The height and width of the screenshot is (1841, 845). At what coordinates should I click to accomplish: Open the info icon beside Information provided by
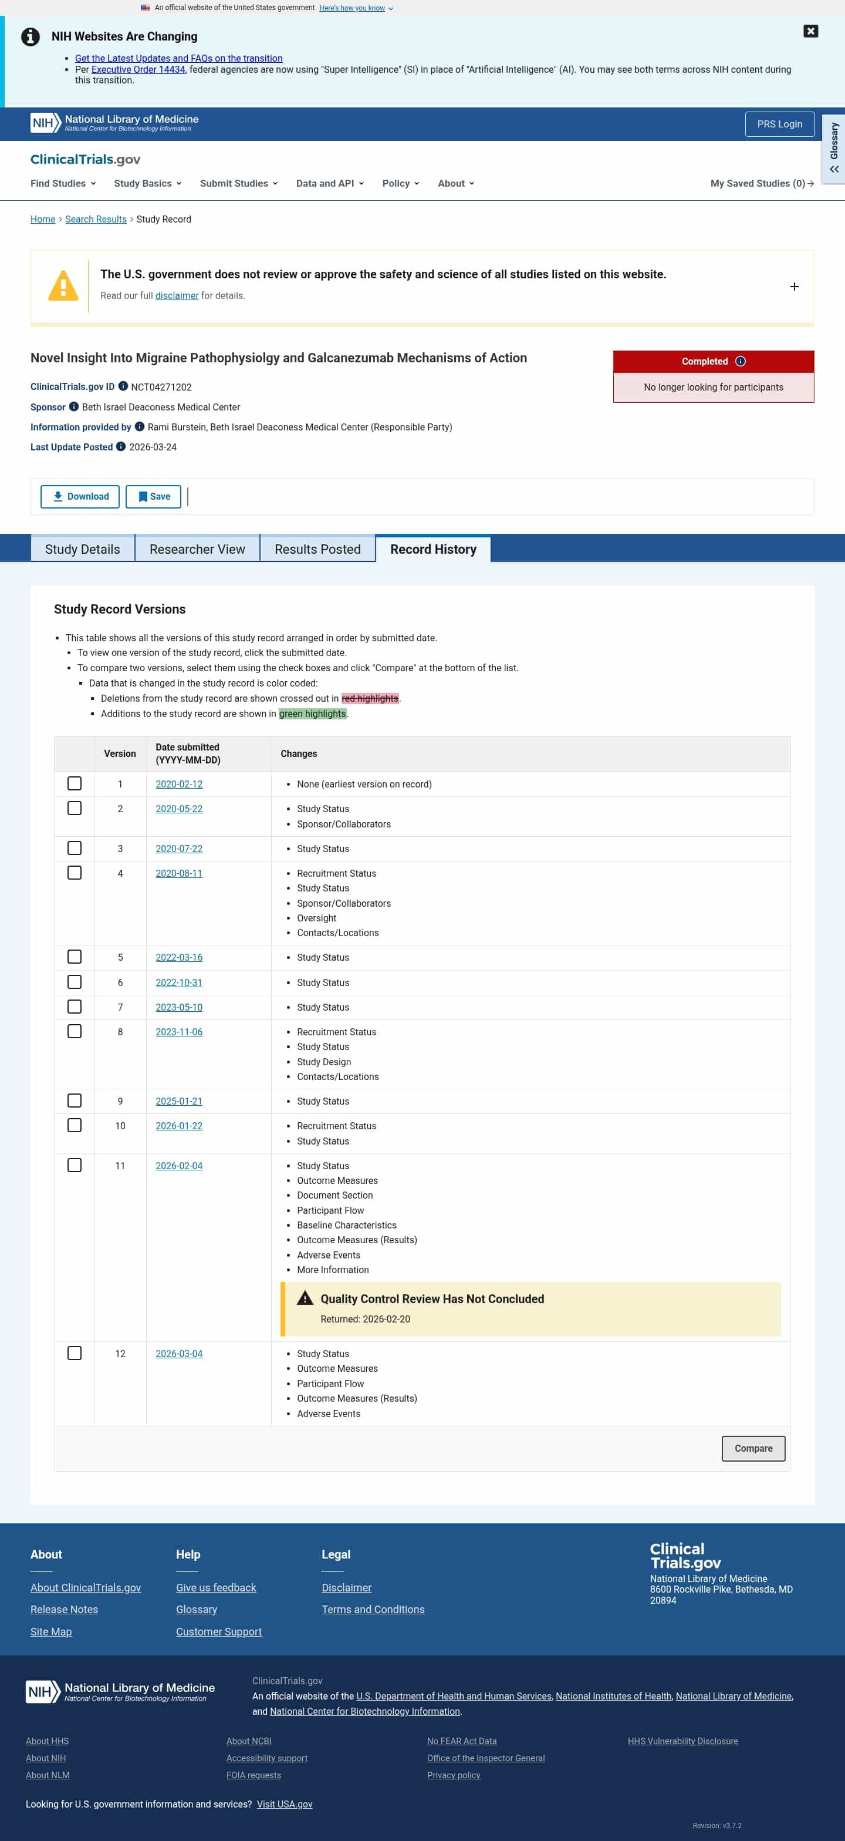(139, 427)
